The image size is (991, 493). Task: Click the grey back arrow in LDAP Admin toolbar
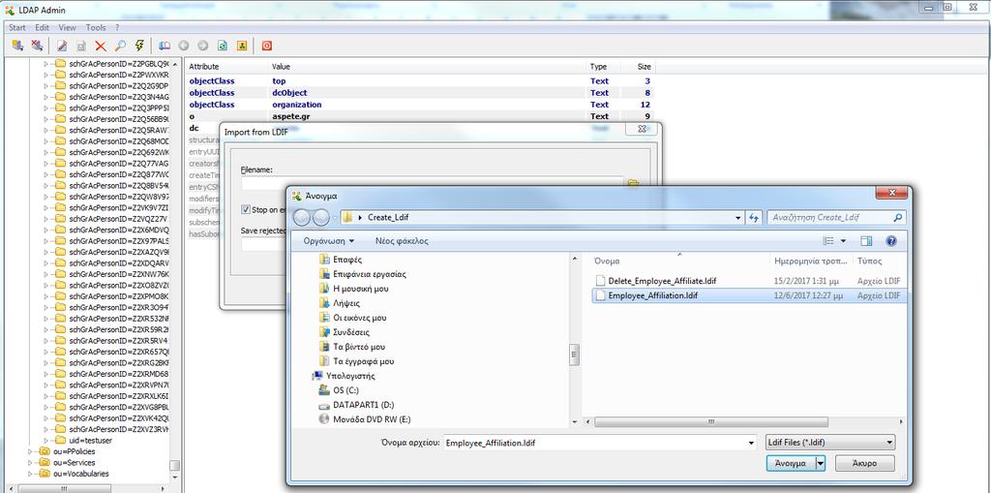(184, 46)
